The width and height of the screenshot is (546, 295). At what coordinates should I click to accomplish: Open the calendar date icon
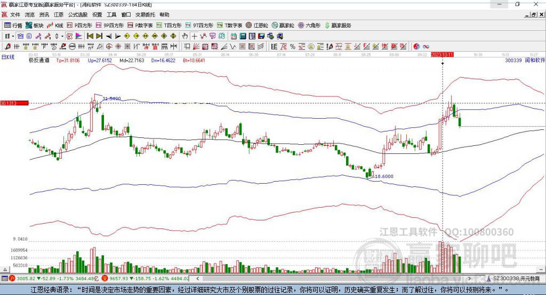234,36
